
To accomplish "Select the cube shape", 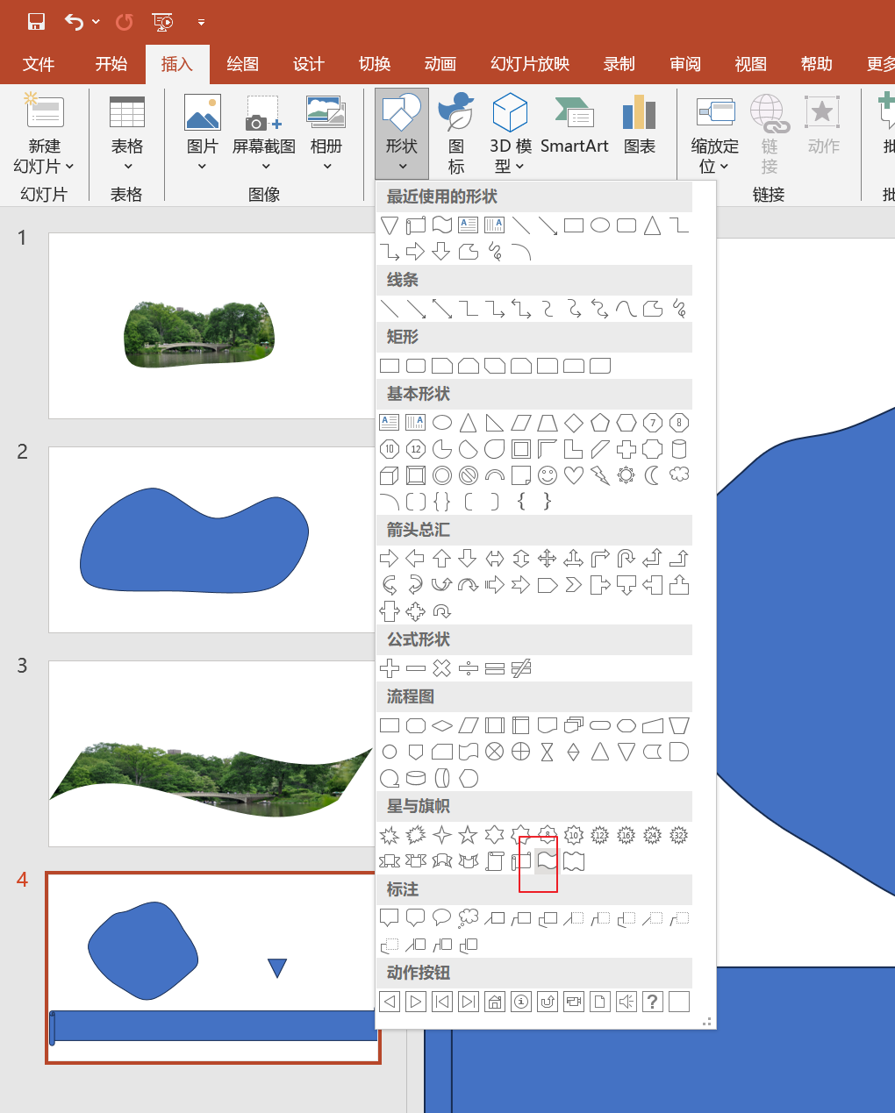I will point(390,475).
